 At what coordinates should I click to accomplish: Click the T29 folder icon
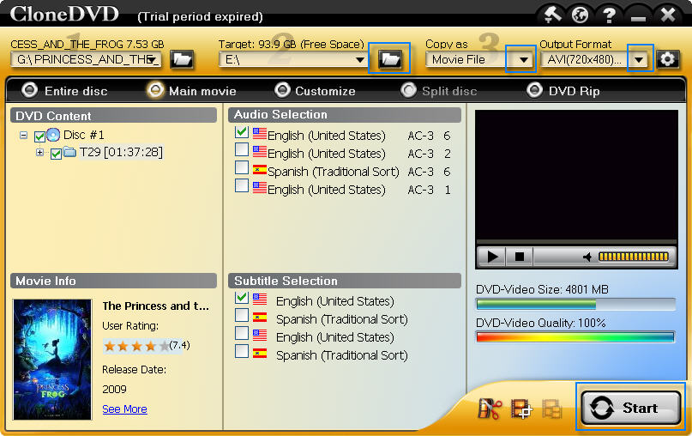point(69,153)
